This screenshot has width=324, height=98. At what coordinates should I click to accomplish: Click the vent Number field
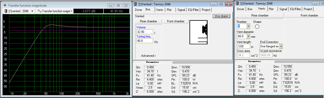pyautogui.click(x=242, y=26)
